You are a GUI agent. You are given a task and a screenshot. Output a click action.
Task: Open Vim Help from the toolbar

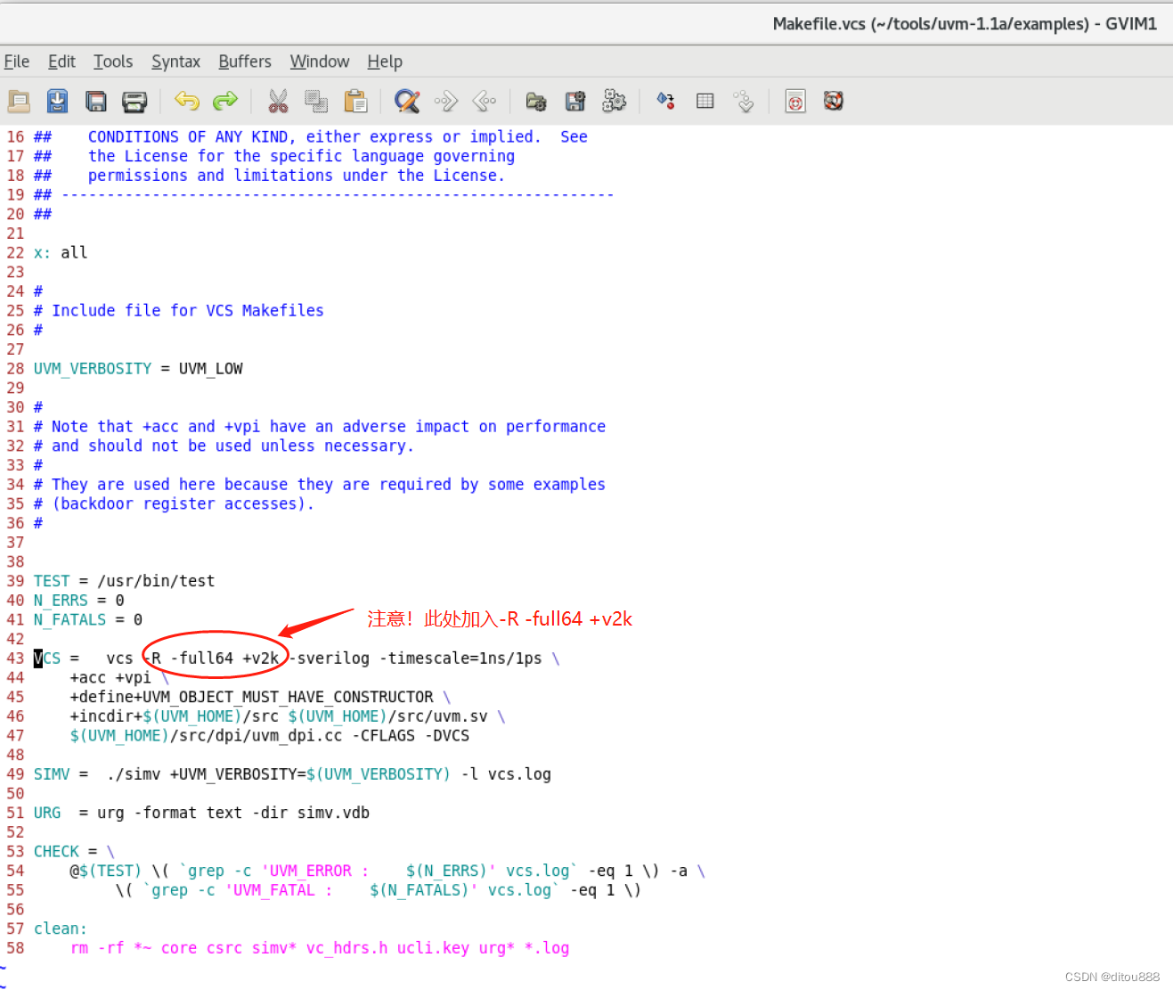(x=795, y=102)
